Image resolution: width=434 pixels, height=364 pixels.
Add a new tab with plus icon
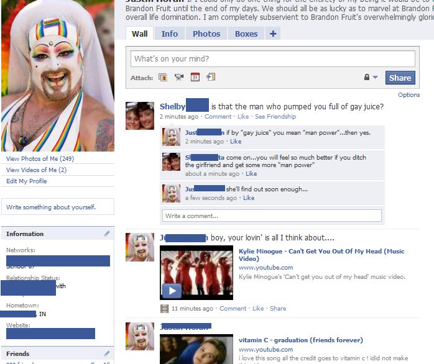pyautogui.click(x=273, y=34)
